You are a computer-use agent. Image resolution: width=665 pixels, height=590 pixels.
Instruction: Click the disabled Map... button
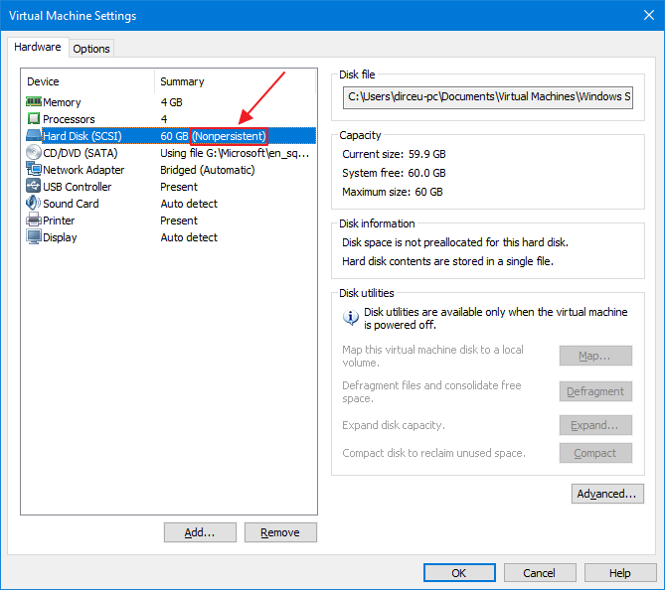(595, 356)
